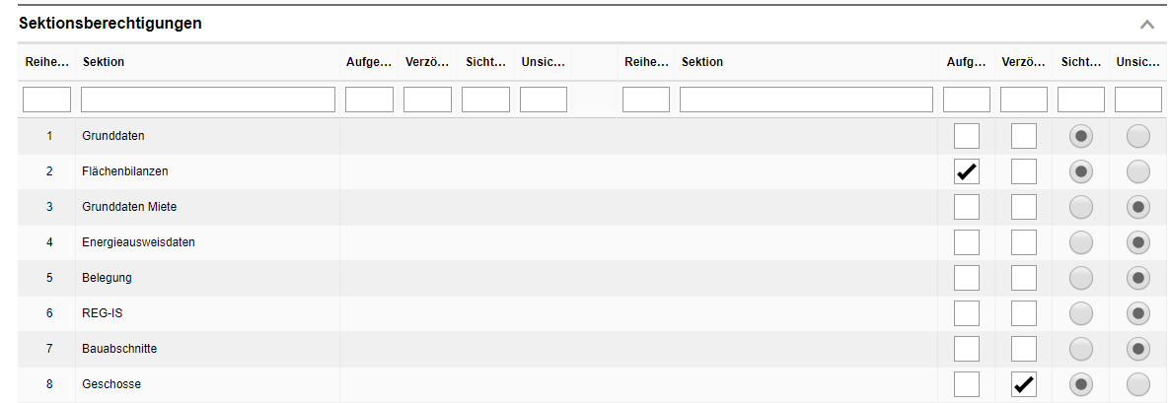Image resolution: width=1170 pixels, height=403 pixels.
Task: Uncheck the Verzö checkbox for row 8
Action: pos(1024,384)
